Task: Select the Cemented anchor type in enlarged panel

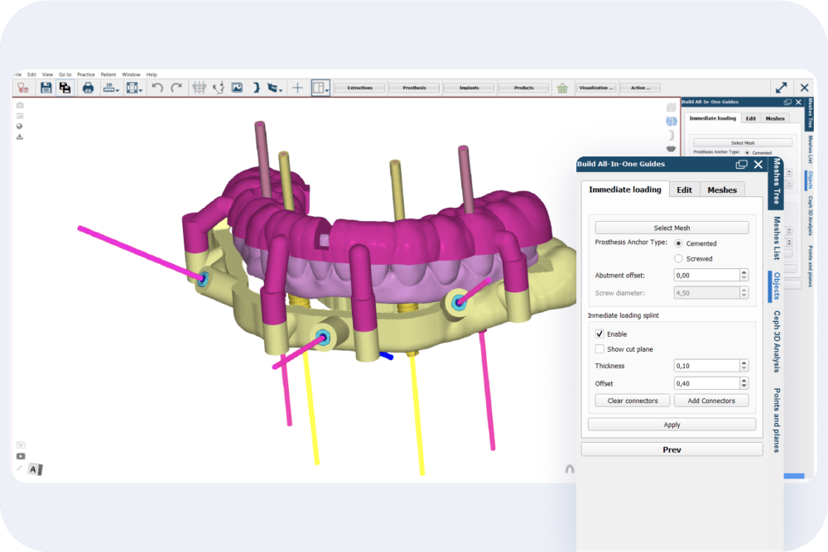Action: tap(679, 243)
